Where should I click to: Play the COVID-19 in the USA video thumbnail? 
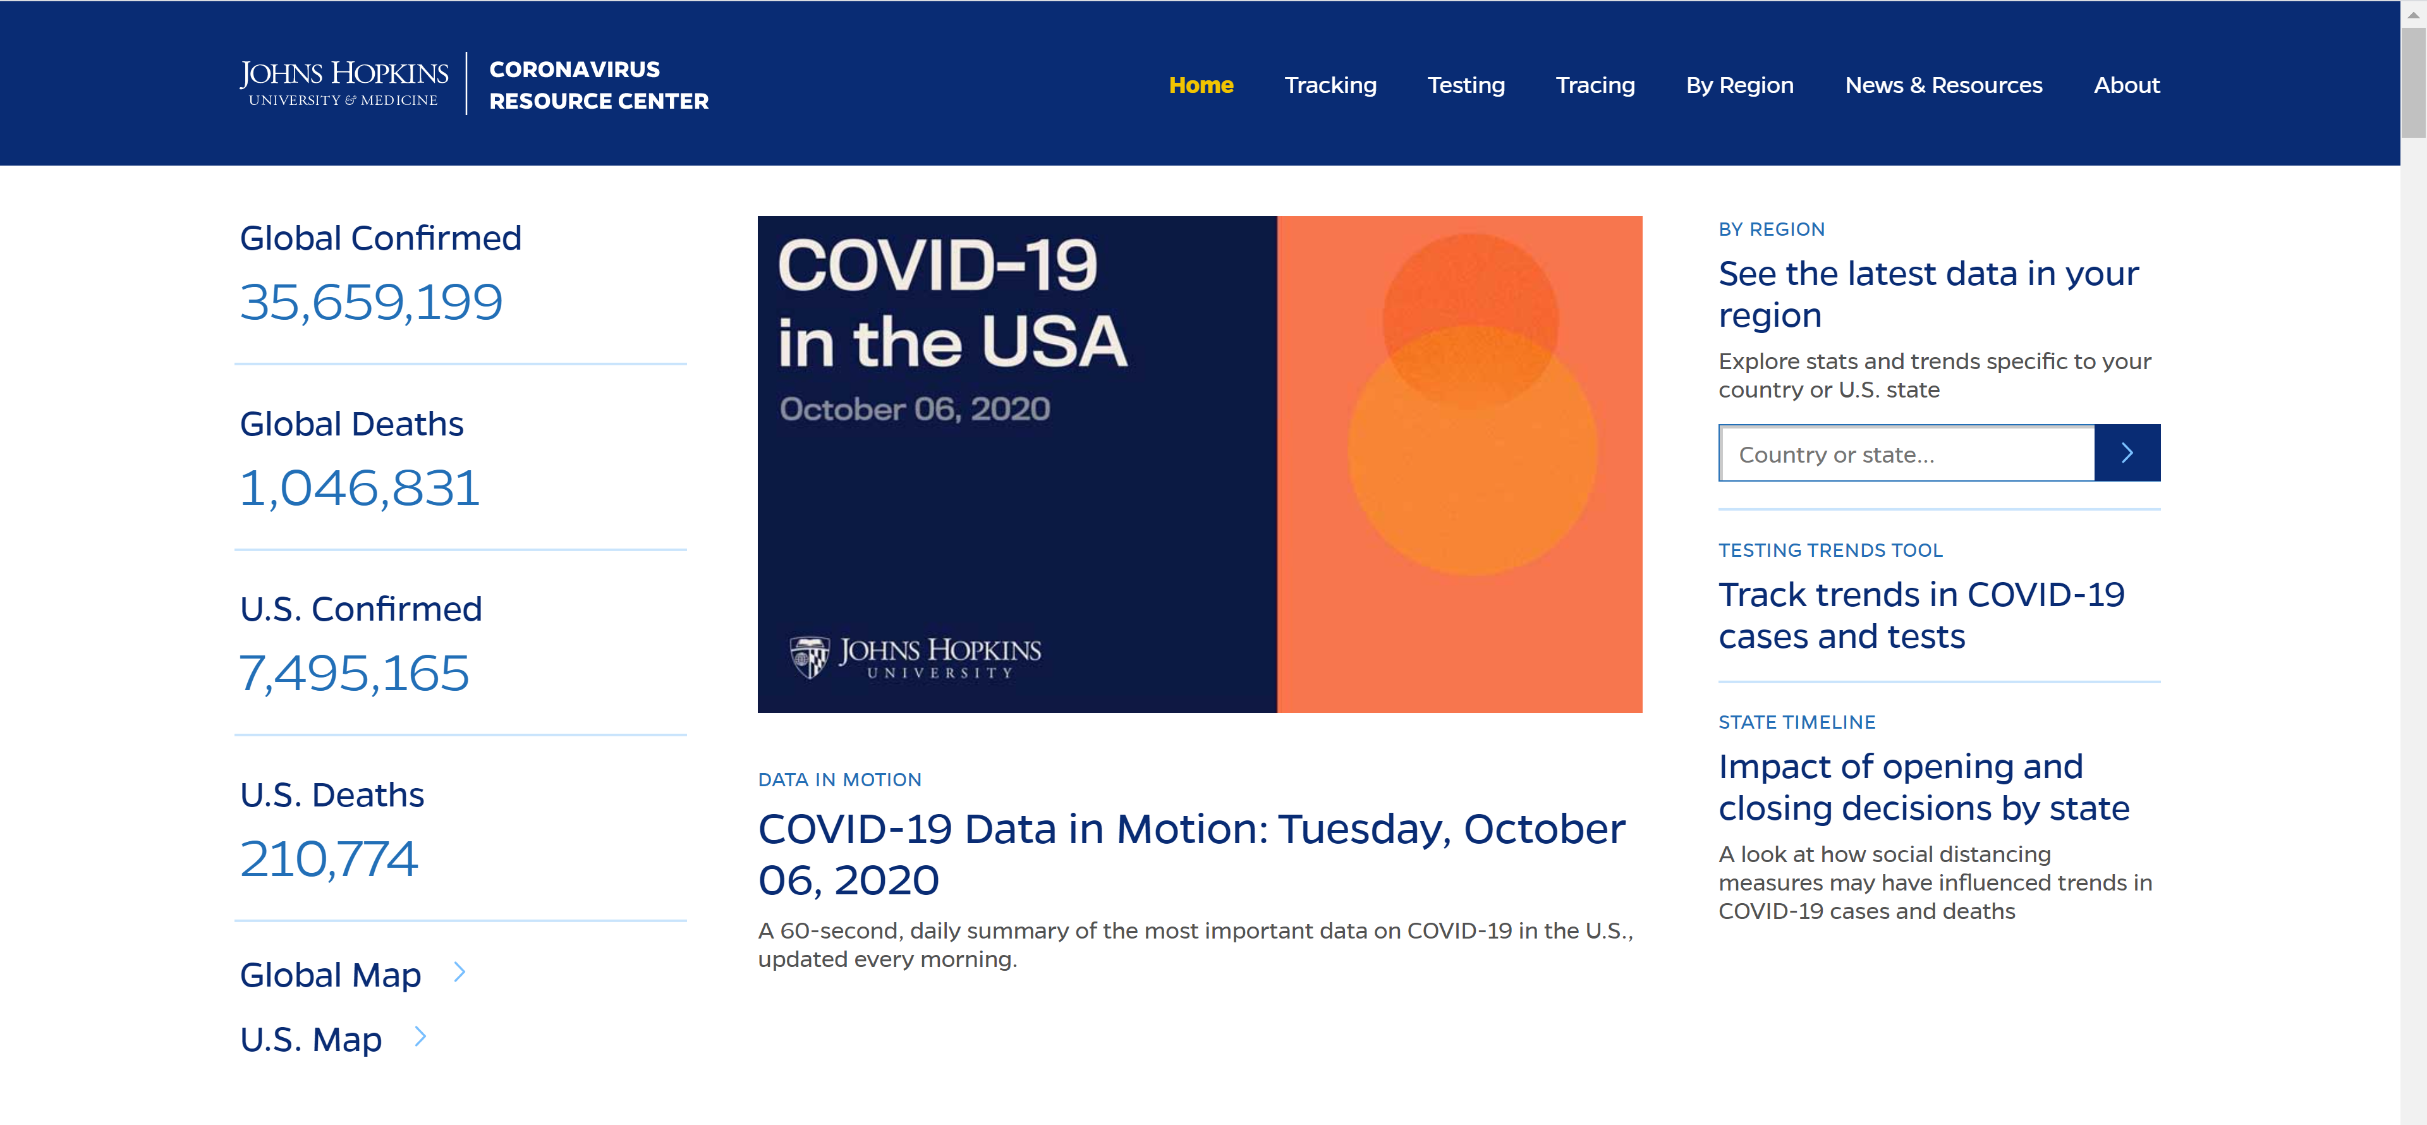[x=1198, y=463]
